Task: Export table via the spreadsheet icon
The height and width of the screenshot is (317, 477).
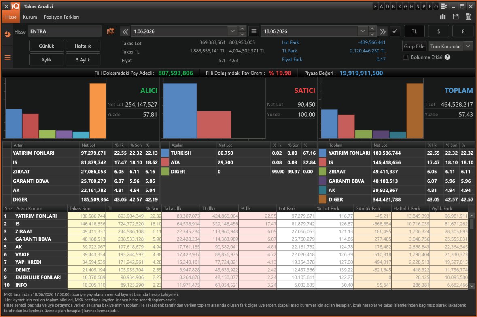Action: pos(469,17)
